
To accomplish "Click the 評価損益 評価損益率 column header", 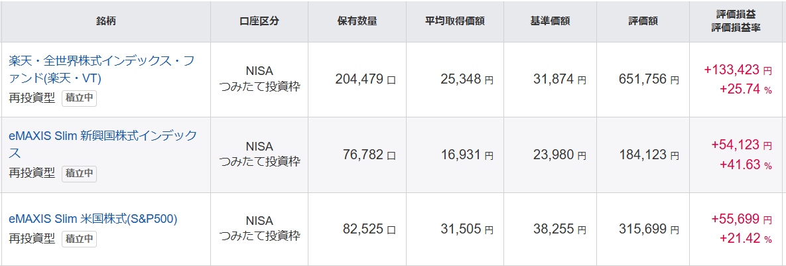I will coord(737,21).
